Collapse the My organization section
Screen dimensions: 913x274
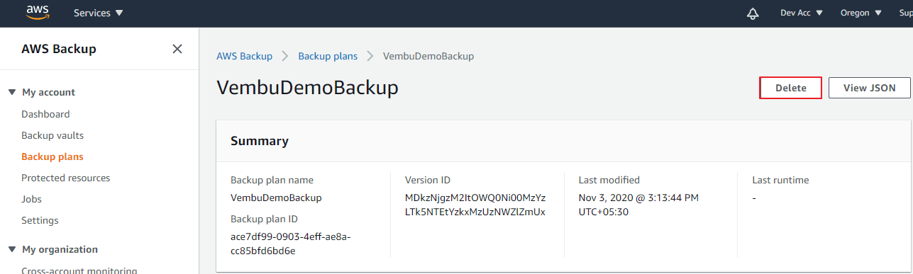(x=12, y=249)
